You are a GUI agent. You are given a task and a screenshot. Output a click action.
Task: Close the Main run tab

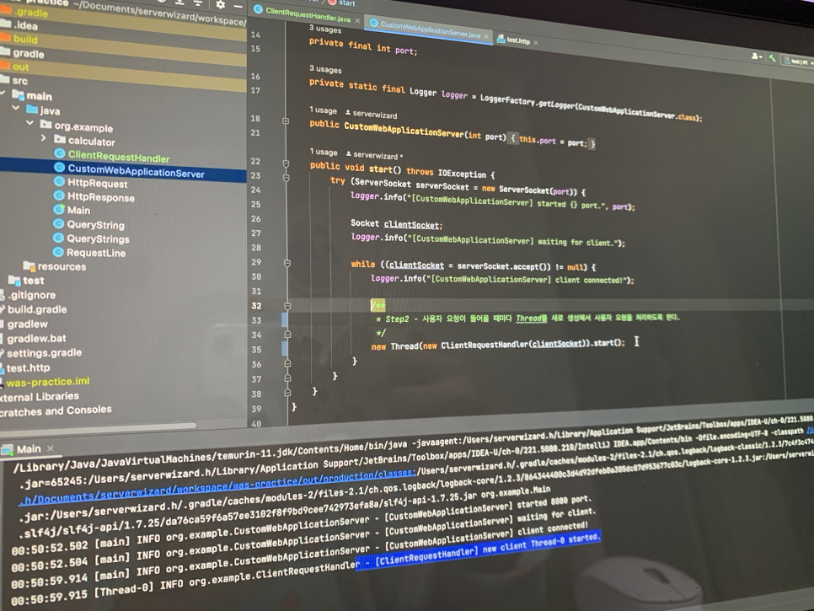51,448
